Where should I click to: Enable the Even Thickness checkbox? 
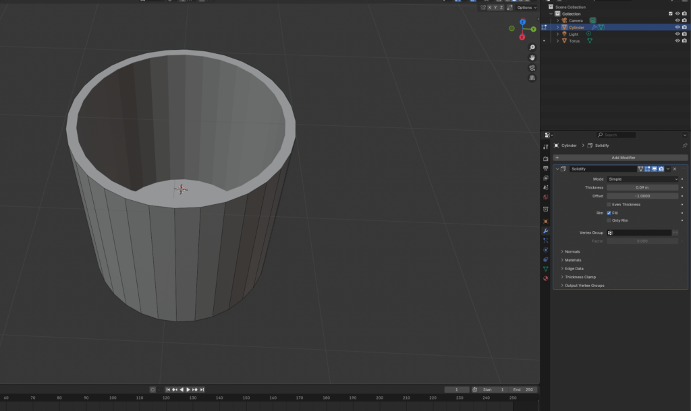609,204
